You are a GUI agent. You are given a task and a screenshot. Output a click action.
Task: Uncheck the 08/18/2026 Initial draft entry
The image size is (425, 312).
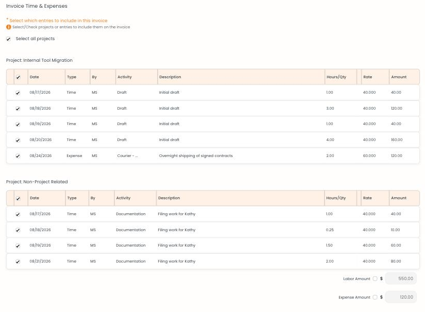[x=18, y=109]
